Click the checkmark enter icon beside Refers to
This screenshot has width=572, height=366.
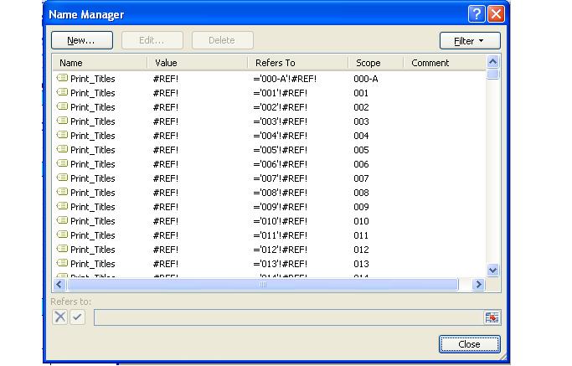[x=77, y=317]
